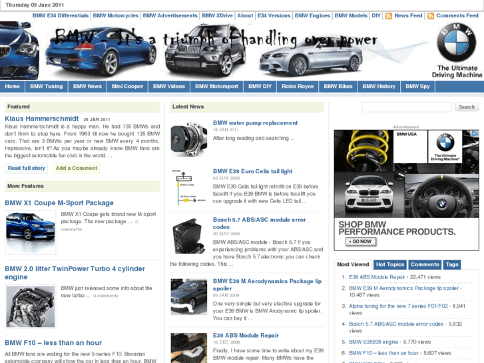
Task: Click the BMW Performance advertisement image
Action: pyautogui.click(x=407, y=190)
